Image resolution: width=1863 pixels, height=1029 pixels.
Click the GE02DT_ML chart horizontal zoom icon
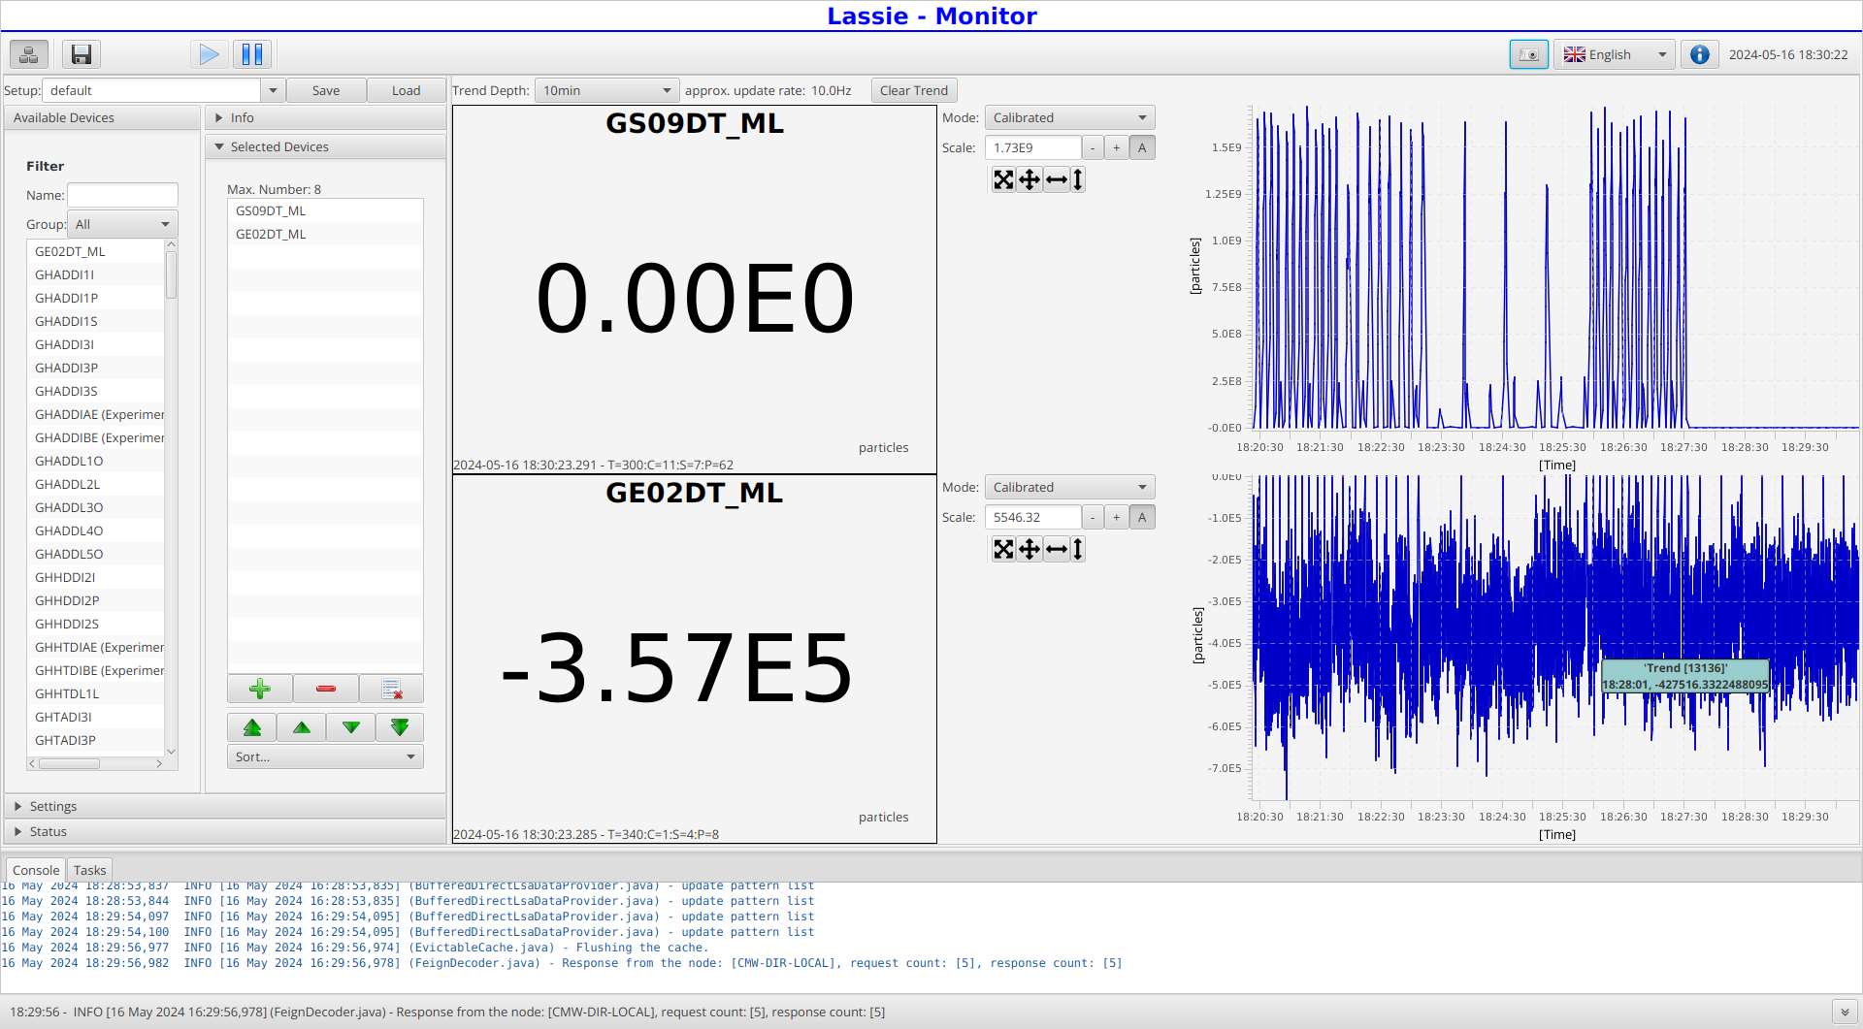pyautogui.click(x=1057, y=549)
